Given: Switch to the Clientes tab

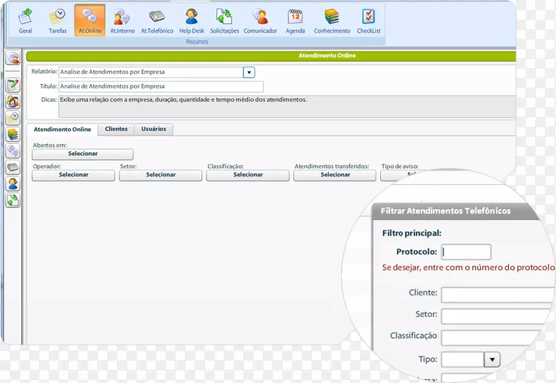Looking at the screenshot, I should click(116, 129).
